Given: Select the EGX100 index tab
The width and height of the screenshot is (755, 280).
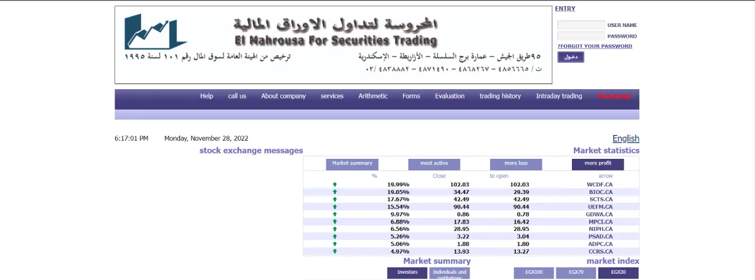Looking at the screenshot, I should (534, 273).
